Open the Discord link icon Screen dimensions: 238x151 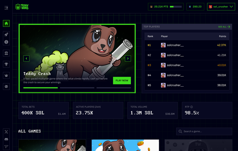pyautogui.click(x=6, y=139)
